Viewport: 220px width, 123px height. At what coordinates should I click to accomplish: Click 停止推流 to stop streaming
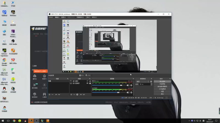[162, 81]
